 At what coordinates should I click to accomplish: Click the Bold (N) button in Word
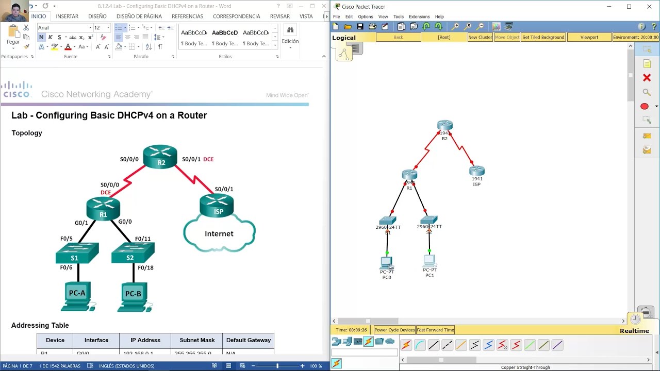coord(41,37)
